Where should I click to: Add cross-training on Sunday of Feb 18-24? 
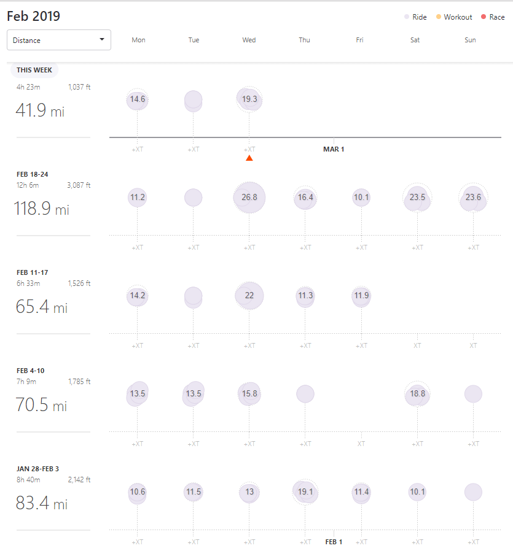point(473,247)
